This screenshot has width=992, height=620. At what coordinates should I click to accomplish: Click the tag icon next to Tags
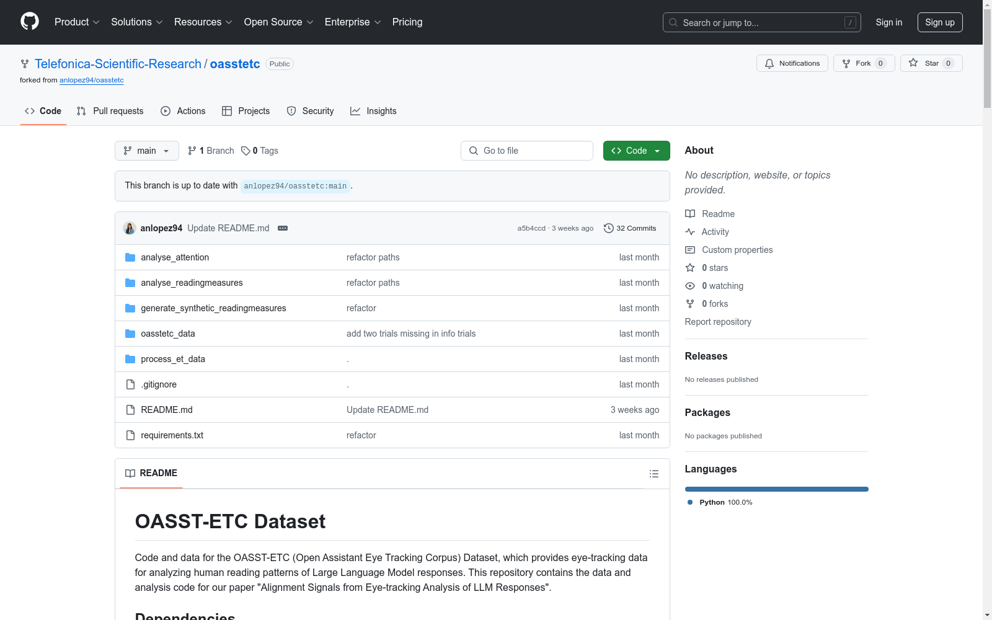[x=246, y=151]
